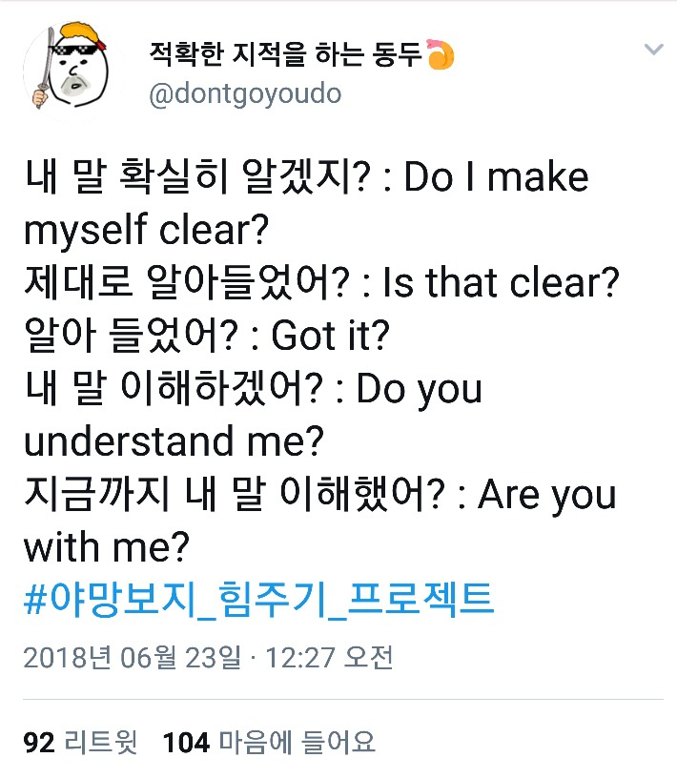Click the words "with me?"

[107, 548]
